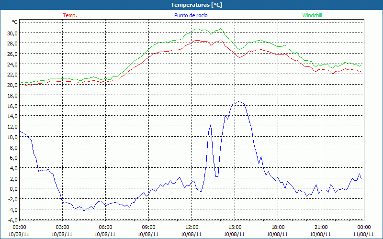Click the '8,0' y-axis value
Image resolution: width=383 pixels, height=239 pixels.
(13, 147)
